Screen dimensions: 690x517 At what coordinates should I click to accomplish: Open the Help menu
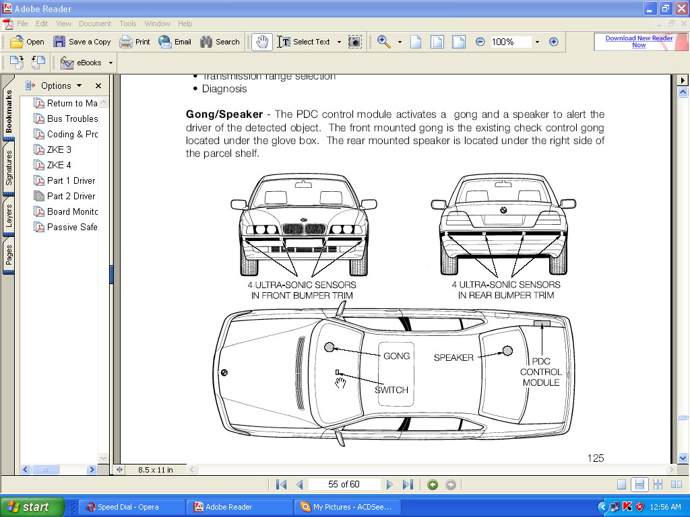[185, 24]
